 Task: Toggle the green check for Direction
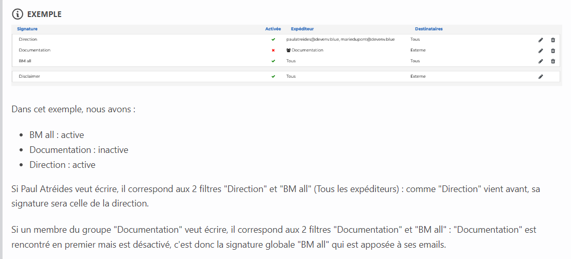273,39
